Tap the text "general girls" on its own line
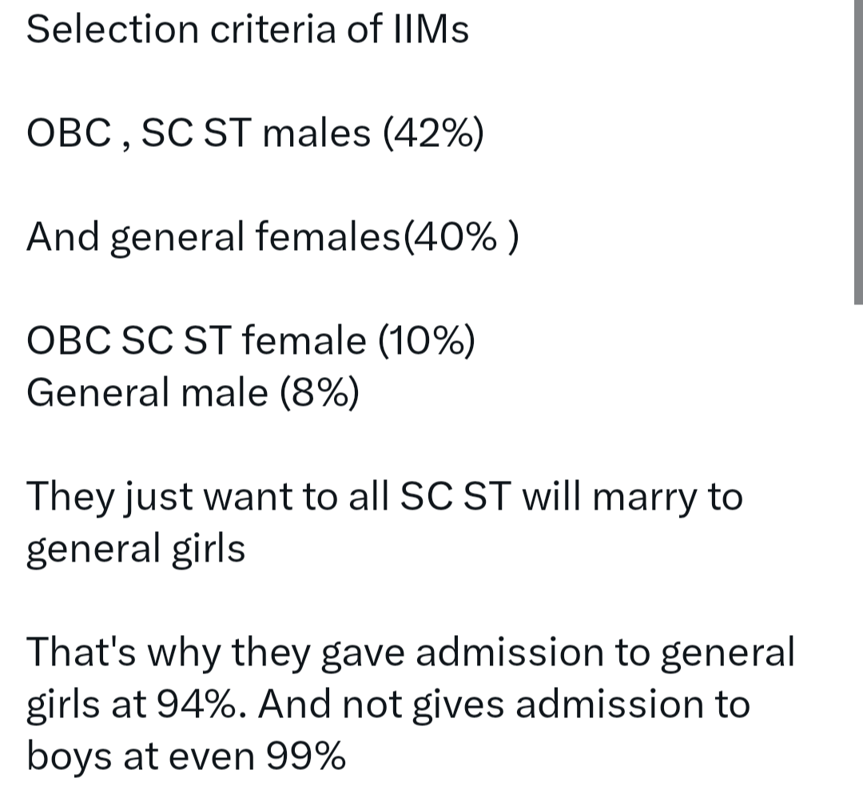 pyautogui.click(x=136, y=549)
